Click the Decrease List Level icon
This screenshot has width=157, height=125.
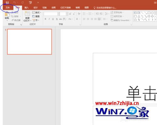coord(97,14)
